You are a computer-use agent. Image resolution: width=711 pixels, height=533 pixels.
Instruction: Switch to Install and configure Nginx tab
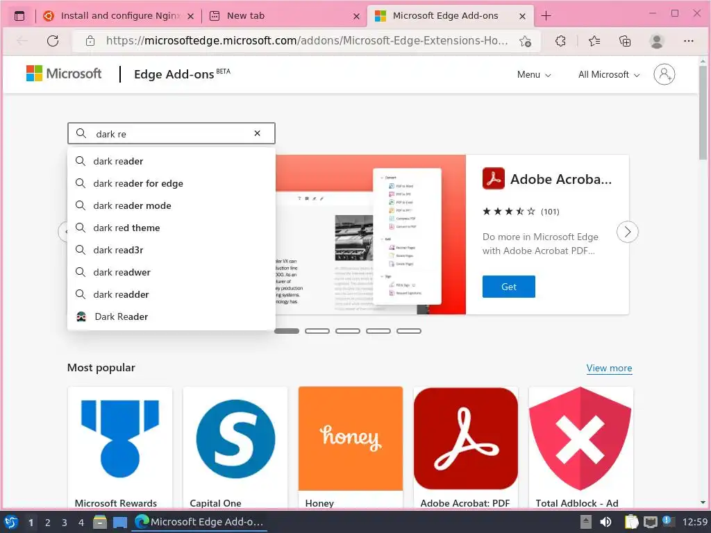pyautogui.click(x=118, y=16)
